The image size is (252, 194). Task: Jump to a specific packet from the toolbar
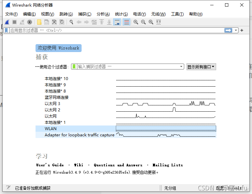pyautogui.click(x=94, y=22)
